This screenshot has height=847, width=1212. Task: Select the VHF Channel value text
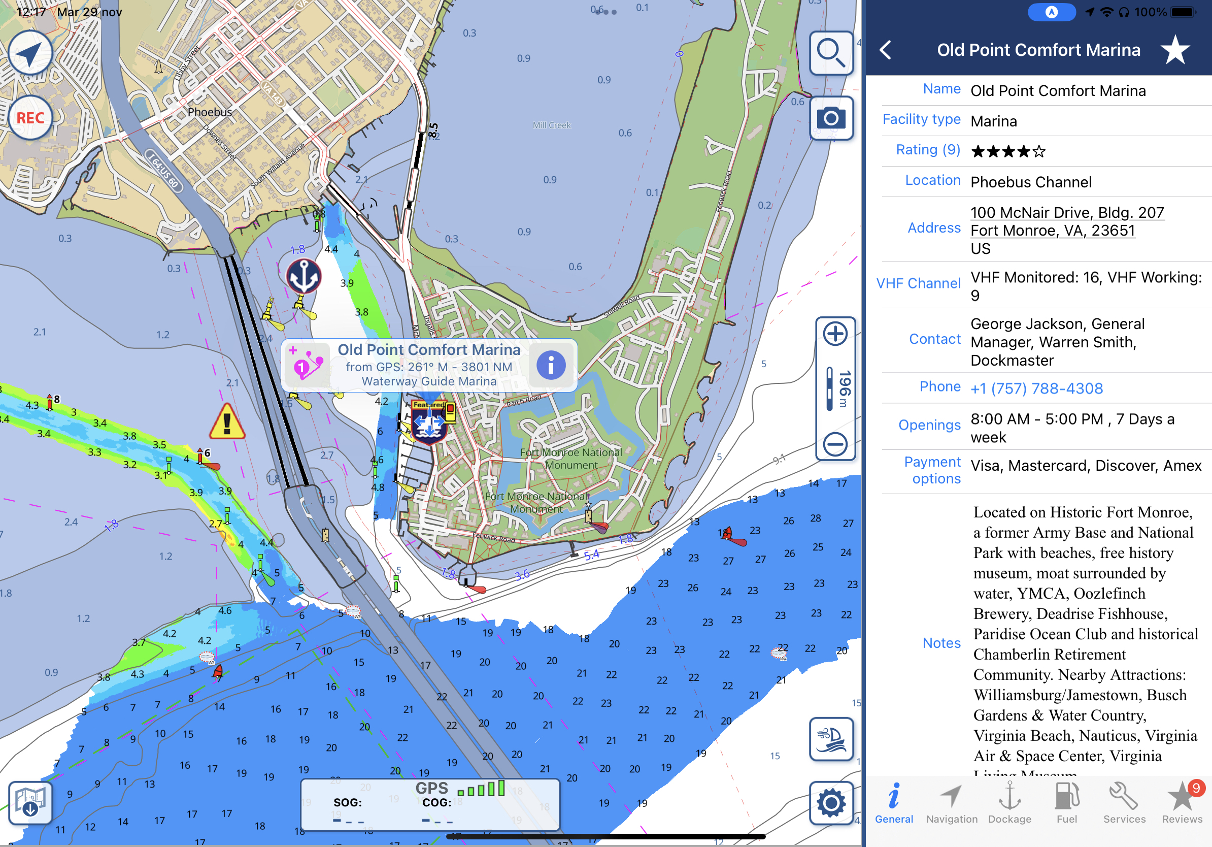tap(1086, 286)
